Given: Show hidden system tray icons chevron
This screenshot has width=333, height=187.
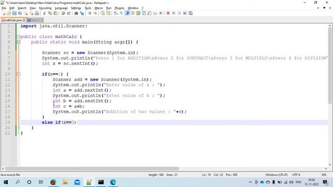Looking at the screenshot, I should pos(250,182).
